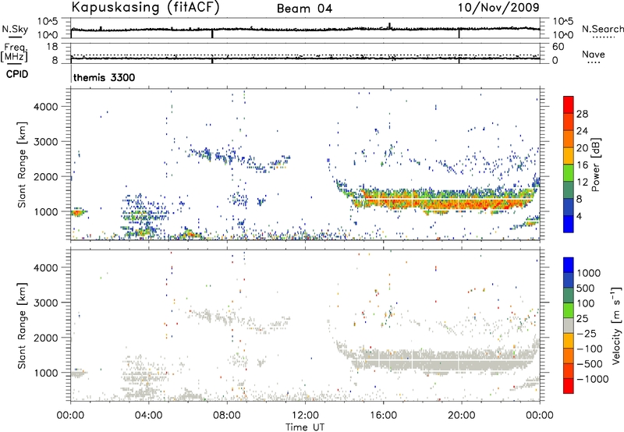Click the 'themis 3300' CPID text
Screen dimensions: 624x432
point(105,77)
